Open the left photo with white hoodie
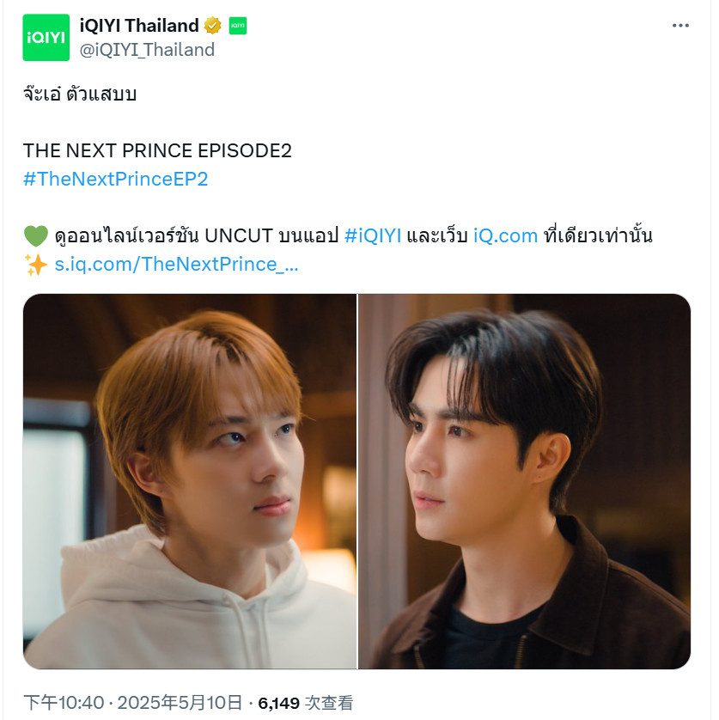The height and width of the screenshot is (720, 719). [x=190, y=481]
